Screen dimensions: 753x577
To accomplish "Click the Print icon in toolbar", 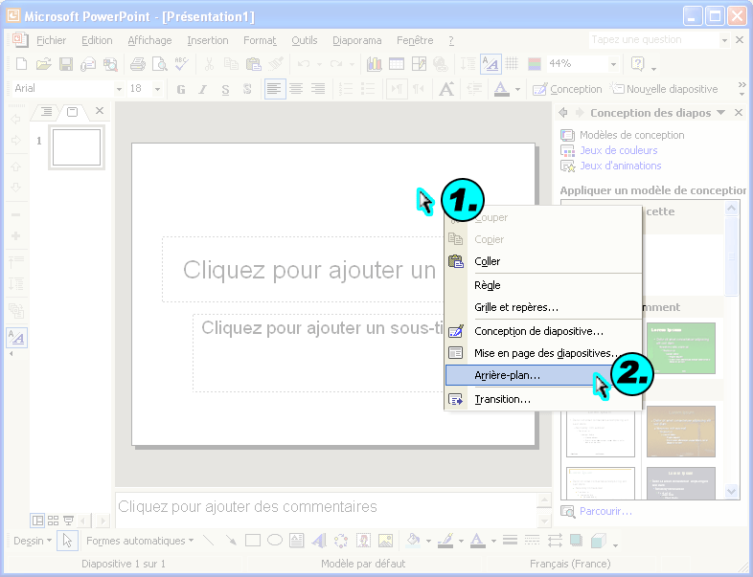I will coord(137,64).
